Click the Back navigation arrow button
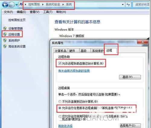 tap(5, 5)
